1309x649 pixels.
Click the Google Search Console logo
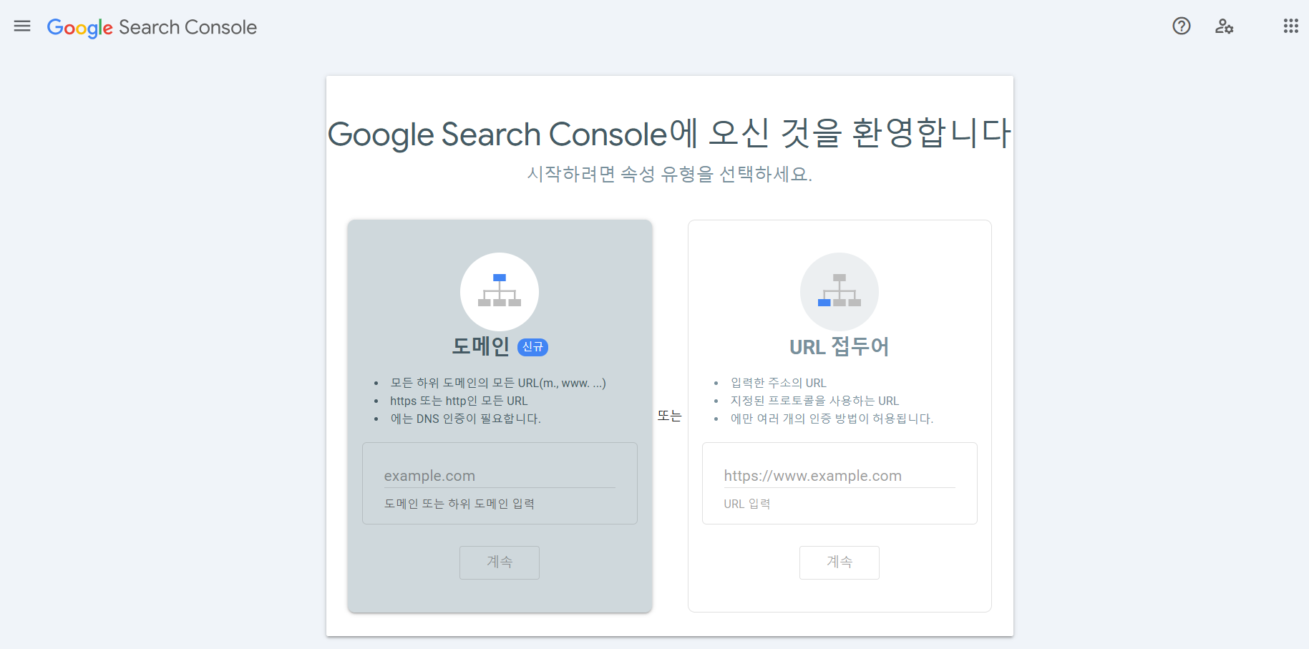tap(152, 28)
